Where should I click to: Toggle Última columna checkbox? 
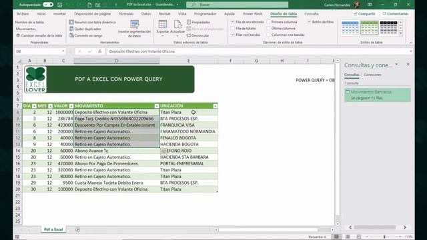click(x=268, y=28)
